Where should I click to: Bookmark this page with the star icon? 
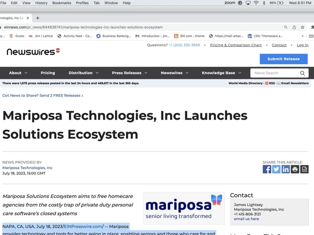point(303,27)
